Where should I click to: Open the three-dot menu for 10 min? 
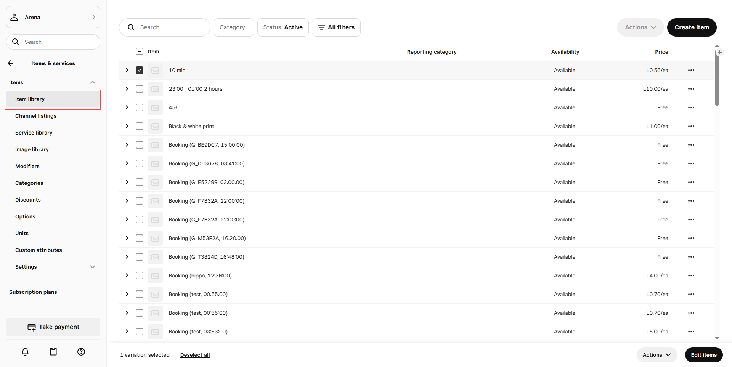point(691,70)
